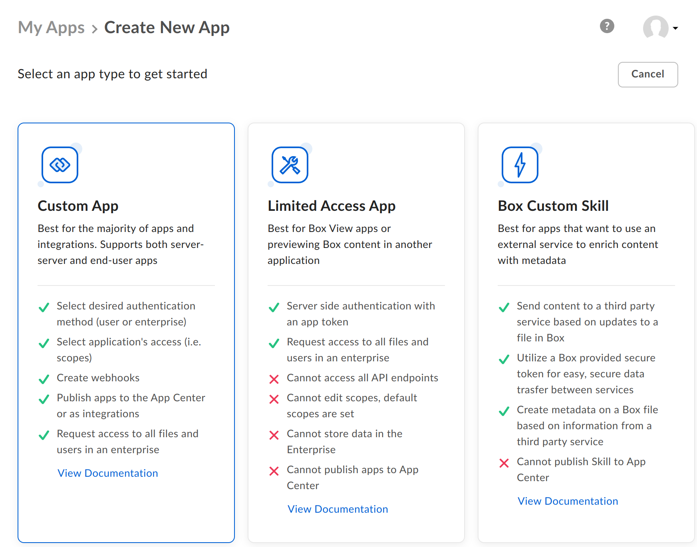Click the green checkmark beside Server side authentication
This screenshot has height=547, width=697.
(x=274, y=307)
